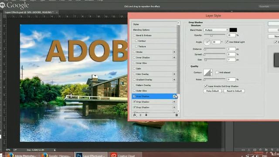Click the effects list scroll up arrow
The image size is (279, 157).
click(x=178, y=23)
